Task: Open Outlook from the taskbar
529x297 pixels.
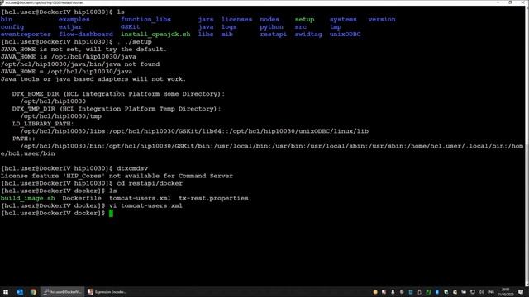Action: (20, 292)
